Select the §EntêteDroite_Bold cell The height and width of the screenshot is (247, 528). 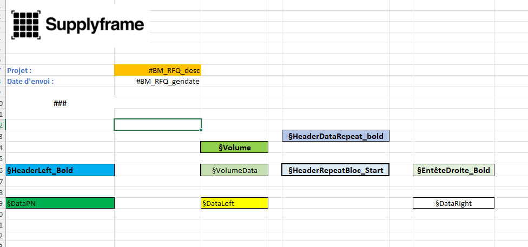(453, 170)
